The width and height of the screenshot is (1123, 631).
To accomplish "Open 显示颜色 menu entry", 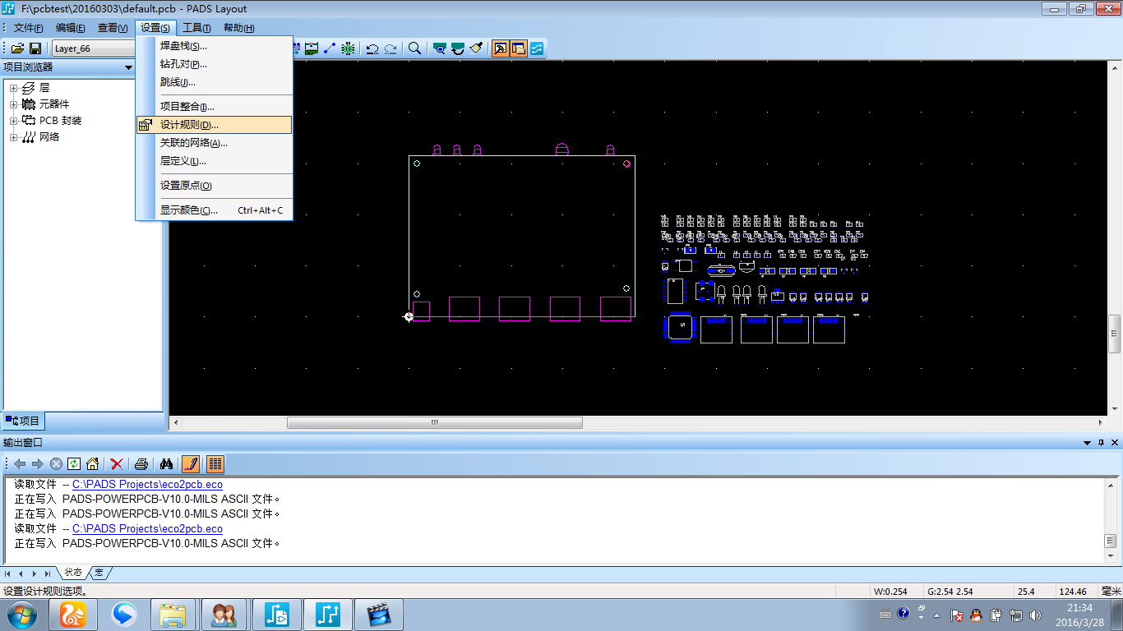I will pyautogui.click(x=214, y=210).
